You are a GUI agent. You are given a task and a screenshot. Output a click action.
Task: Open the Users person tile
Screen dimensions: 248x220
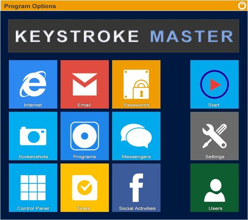[214, 188]
